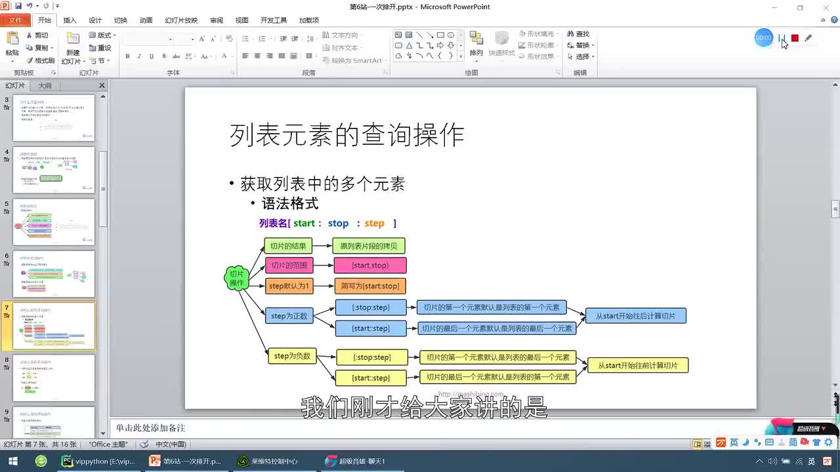Pick the triangle shape from gallery
The height and width of the screenshot is (472, 840).
tap(409, 45)
